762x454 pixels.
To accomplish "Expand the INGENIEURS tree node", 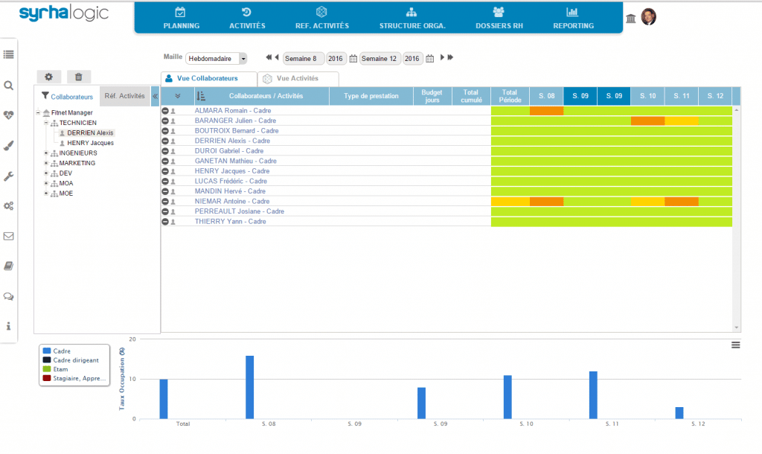I will pyautogui.click(x=46, y=153).
